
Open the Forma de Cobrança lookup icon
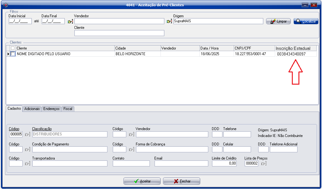click(131, 150)
